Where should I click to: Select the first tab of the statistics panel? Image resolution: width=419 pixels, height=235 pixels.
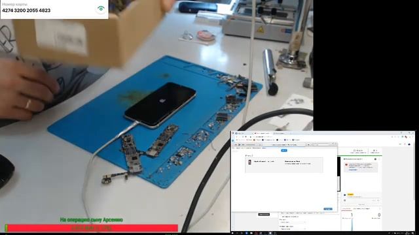click(x=346, y=209)
